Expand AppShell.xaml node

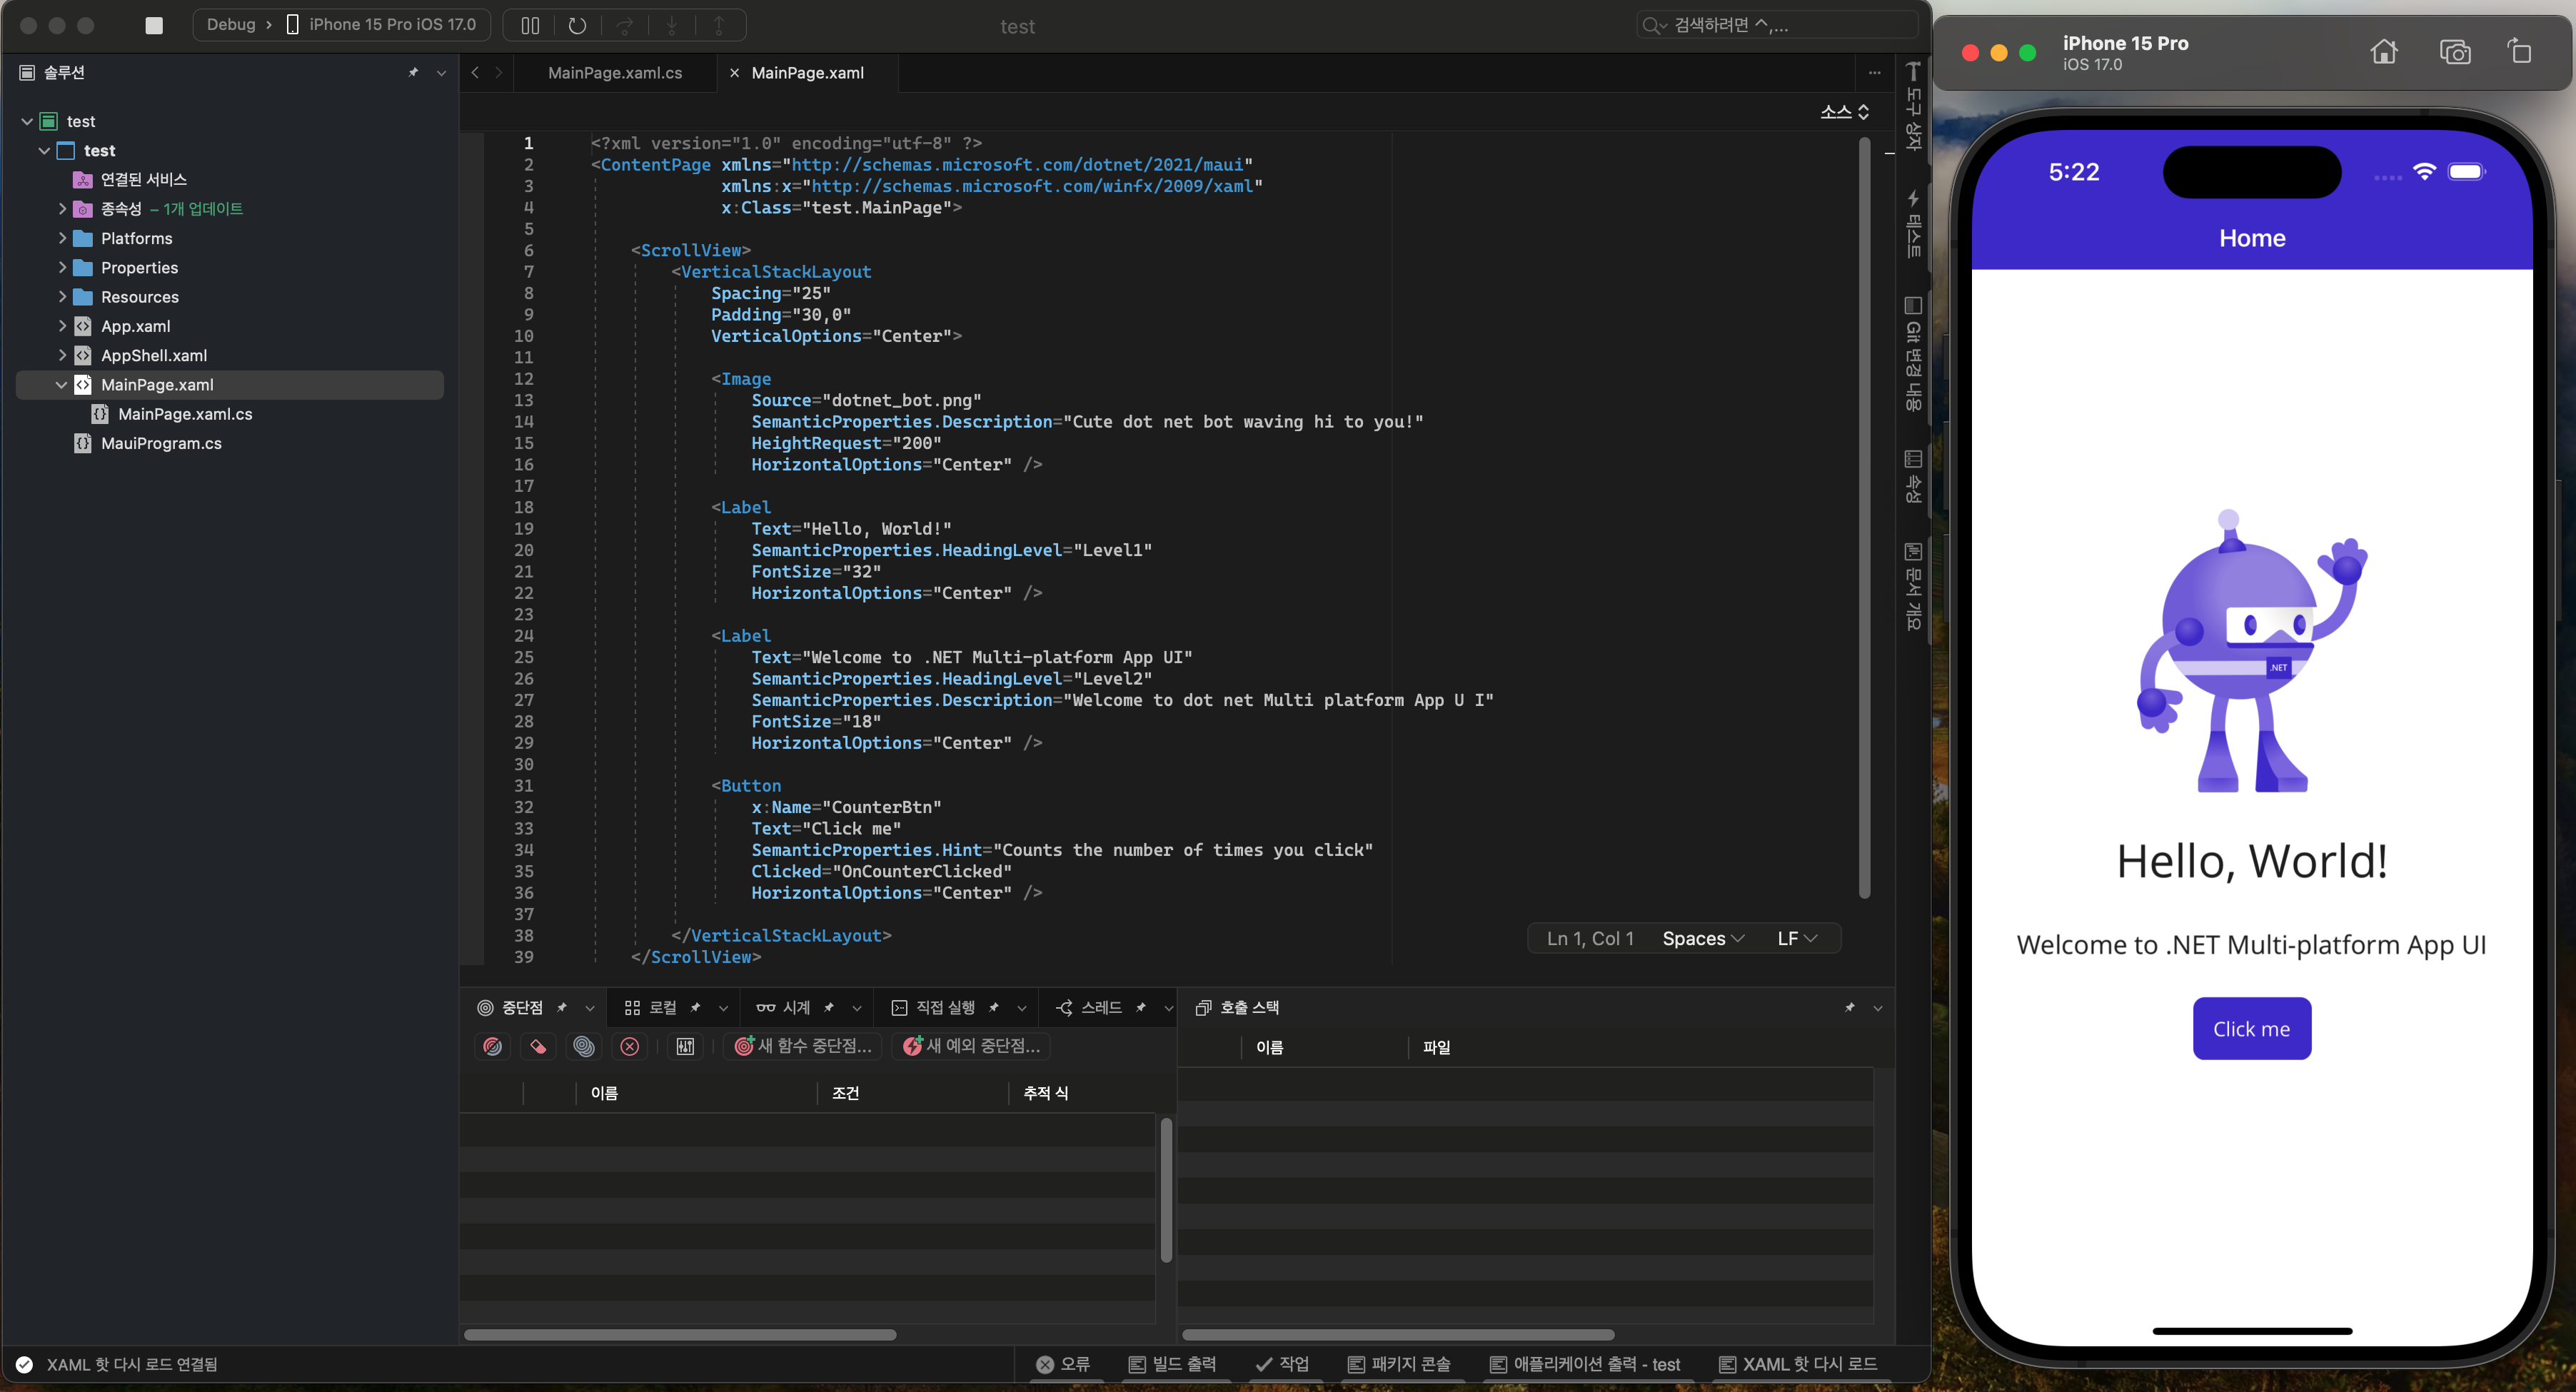[62, 354]
